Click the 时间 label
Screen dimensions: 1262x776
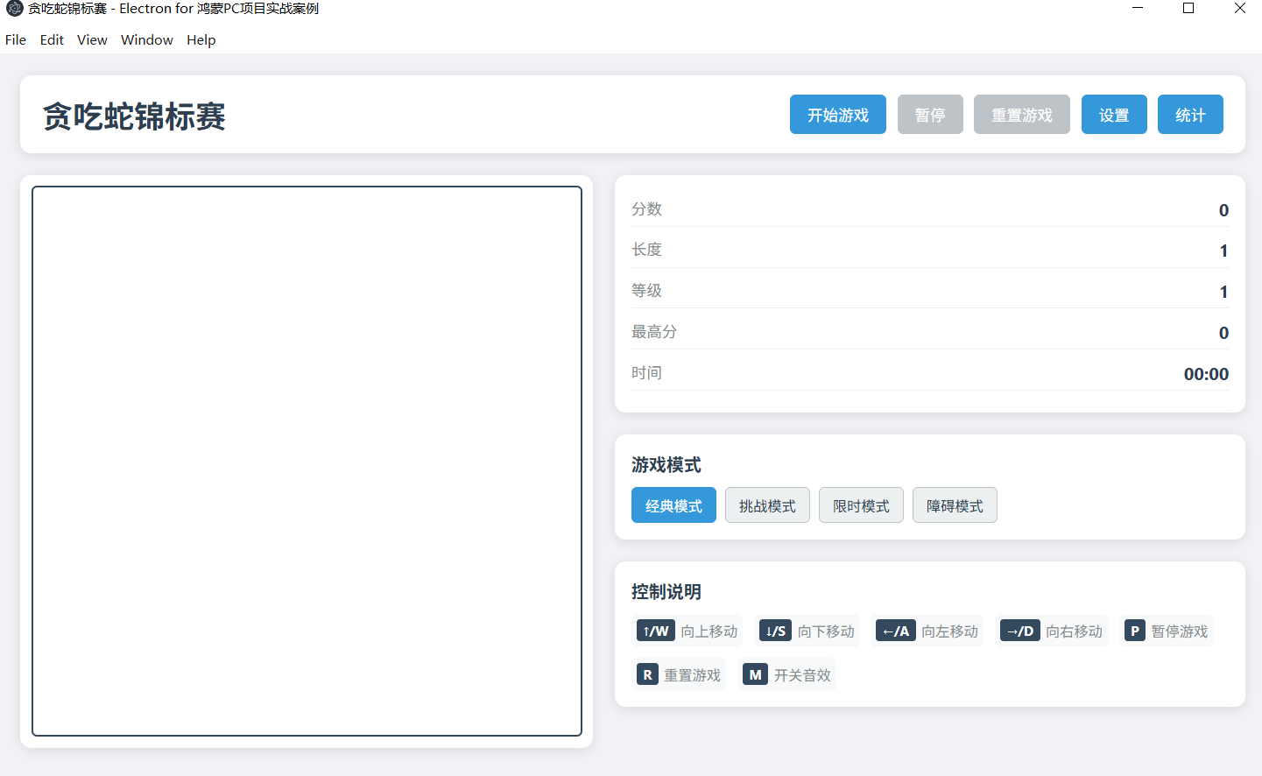(646, 373)
